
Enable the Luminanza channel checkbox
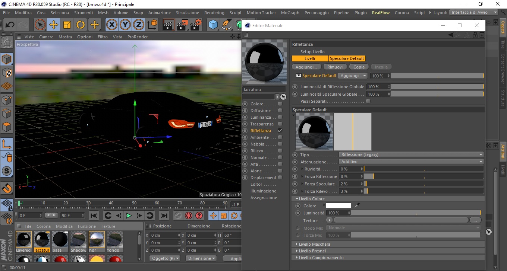pyautogui.click(x=280, y=117)
